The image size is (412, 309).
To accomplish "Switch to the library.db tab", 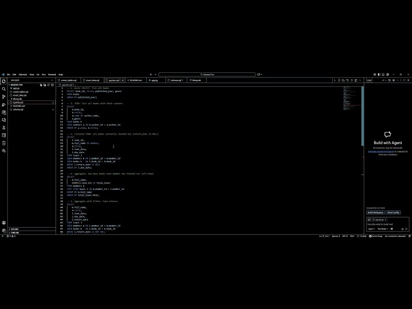I will tap(196, 80).
